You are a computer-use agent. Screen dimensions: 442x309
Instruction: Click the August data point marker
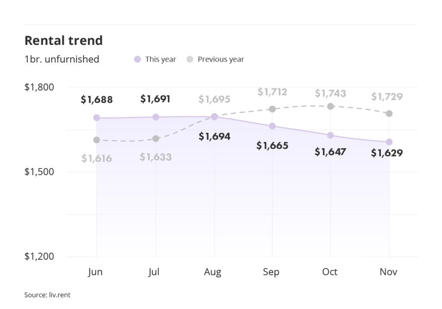pos(215,117)
